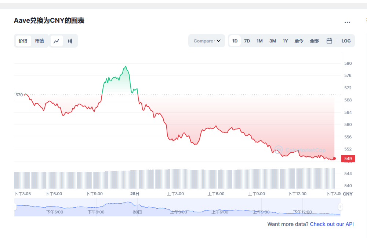The height and width of the screenshot is (238, 367).
Task: Click the 570 opening price label
Action: point(19,95)
